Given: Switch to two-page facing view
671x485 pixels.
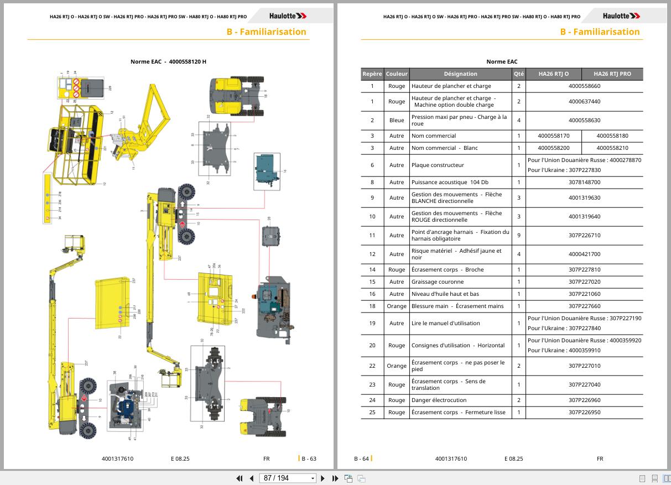Looking at the screenshot, I should click(666, 478).
